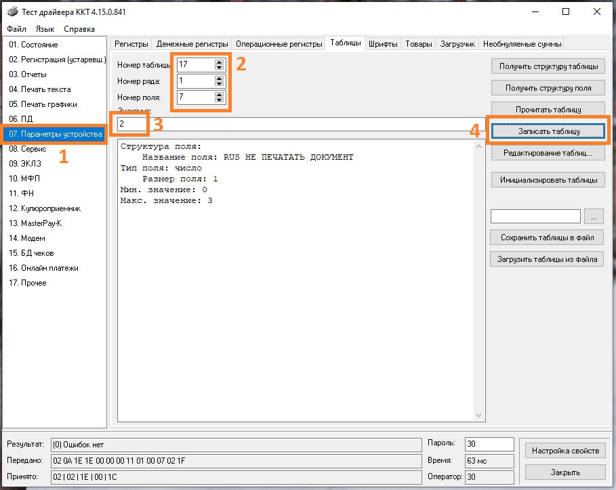
Task: Open Настройка свойств dialog
Action: [x=564, y=451]
